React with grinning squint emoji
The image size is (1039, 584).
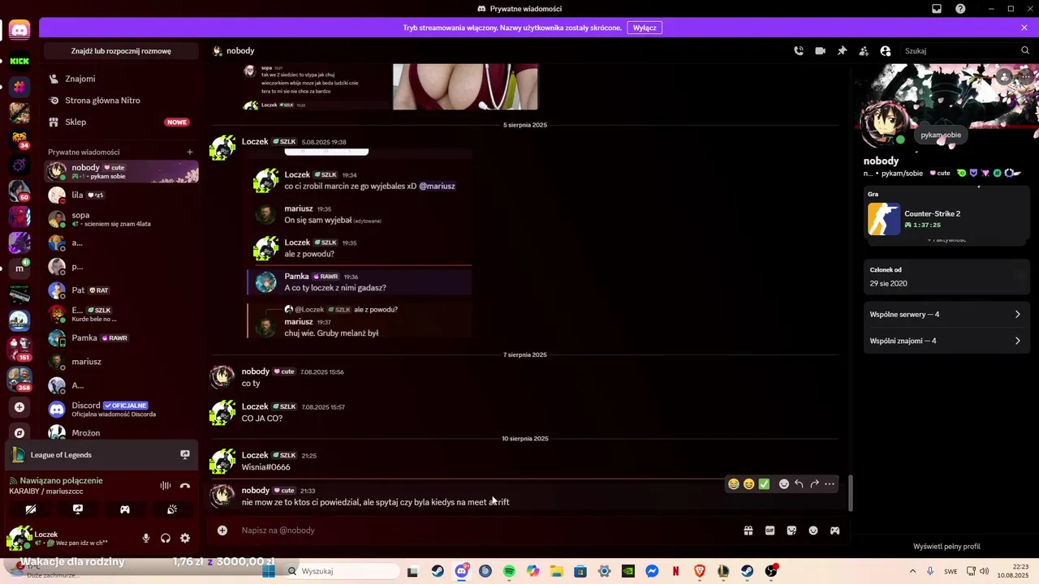click(749, 484)
